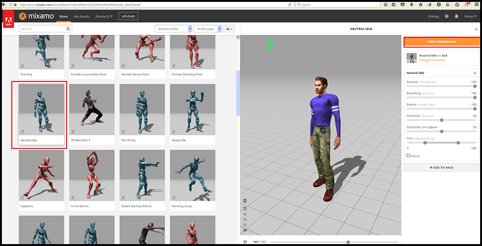Click the Change Character link
This screenshot has width=482, height=246.
(x=432, y=60)
